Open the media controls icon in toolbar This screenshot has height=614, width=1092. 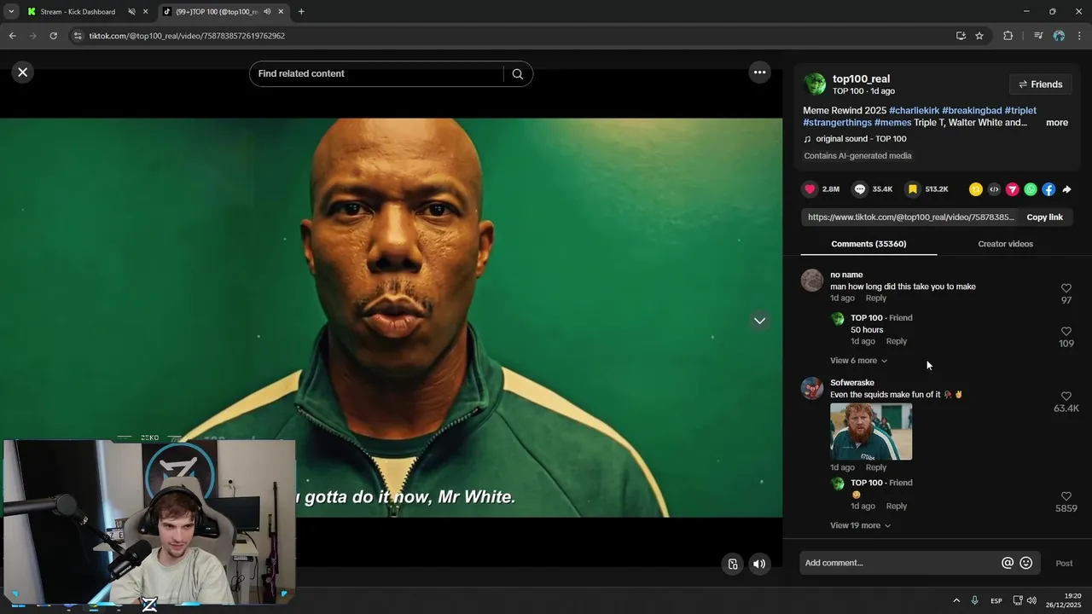pos(1037,36)
